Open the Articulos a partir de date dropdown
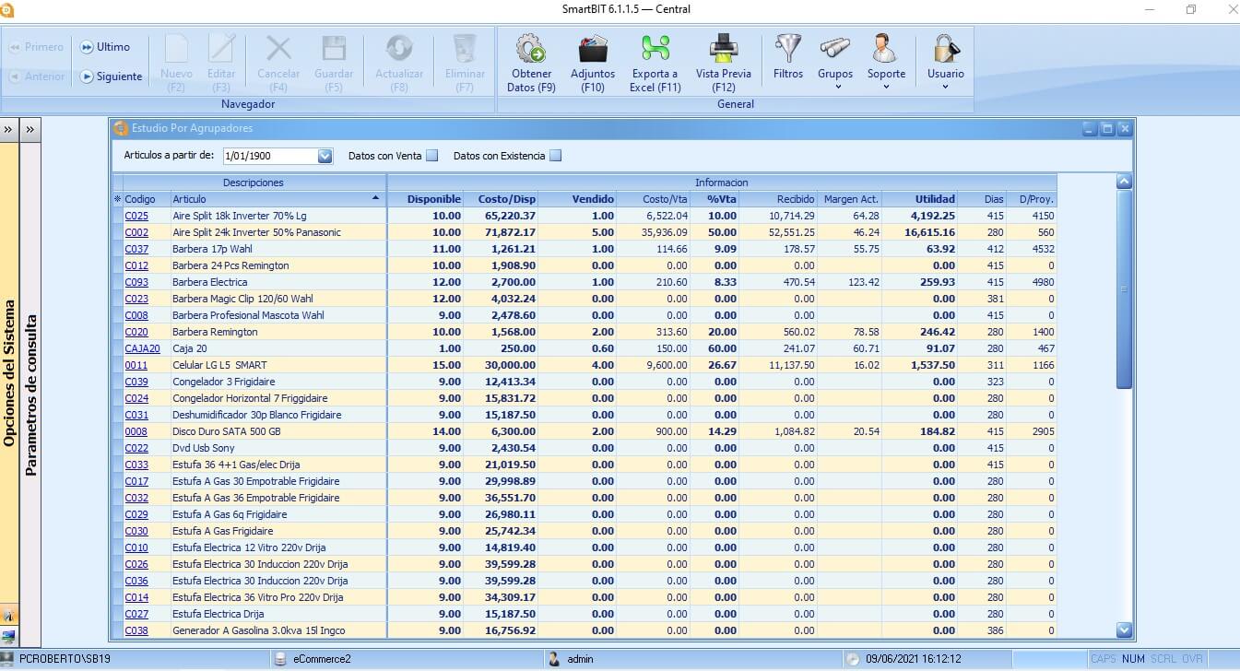This screenshot has height=671, width=1240. (x=325, y=157)
